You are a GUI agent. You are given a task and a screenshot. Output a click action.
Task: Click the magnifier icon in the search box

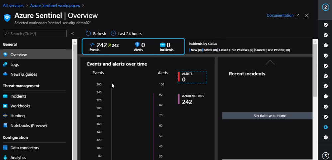tap(7, 34)
